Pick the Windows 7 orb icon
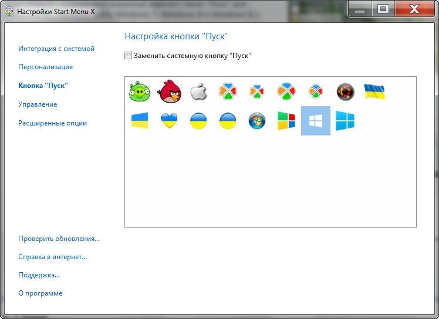The image size is (439, 319). point(256,121)
